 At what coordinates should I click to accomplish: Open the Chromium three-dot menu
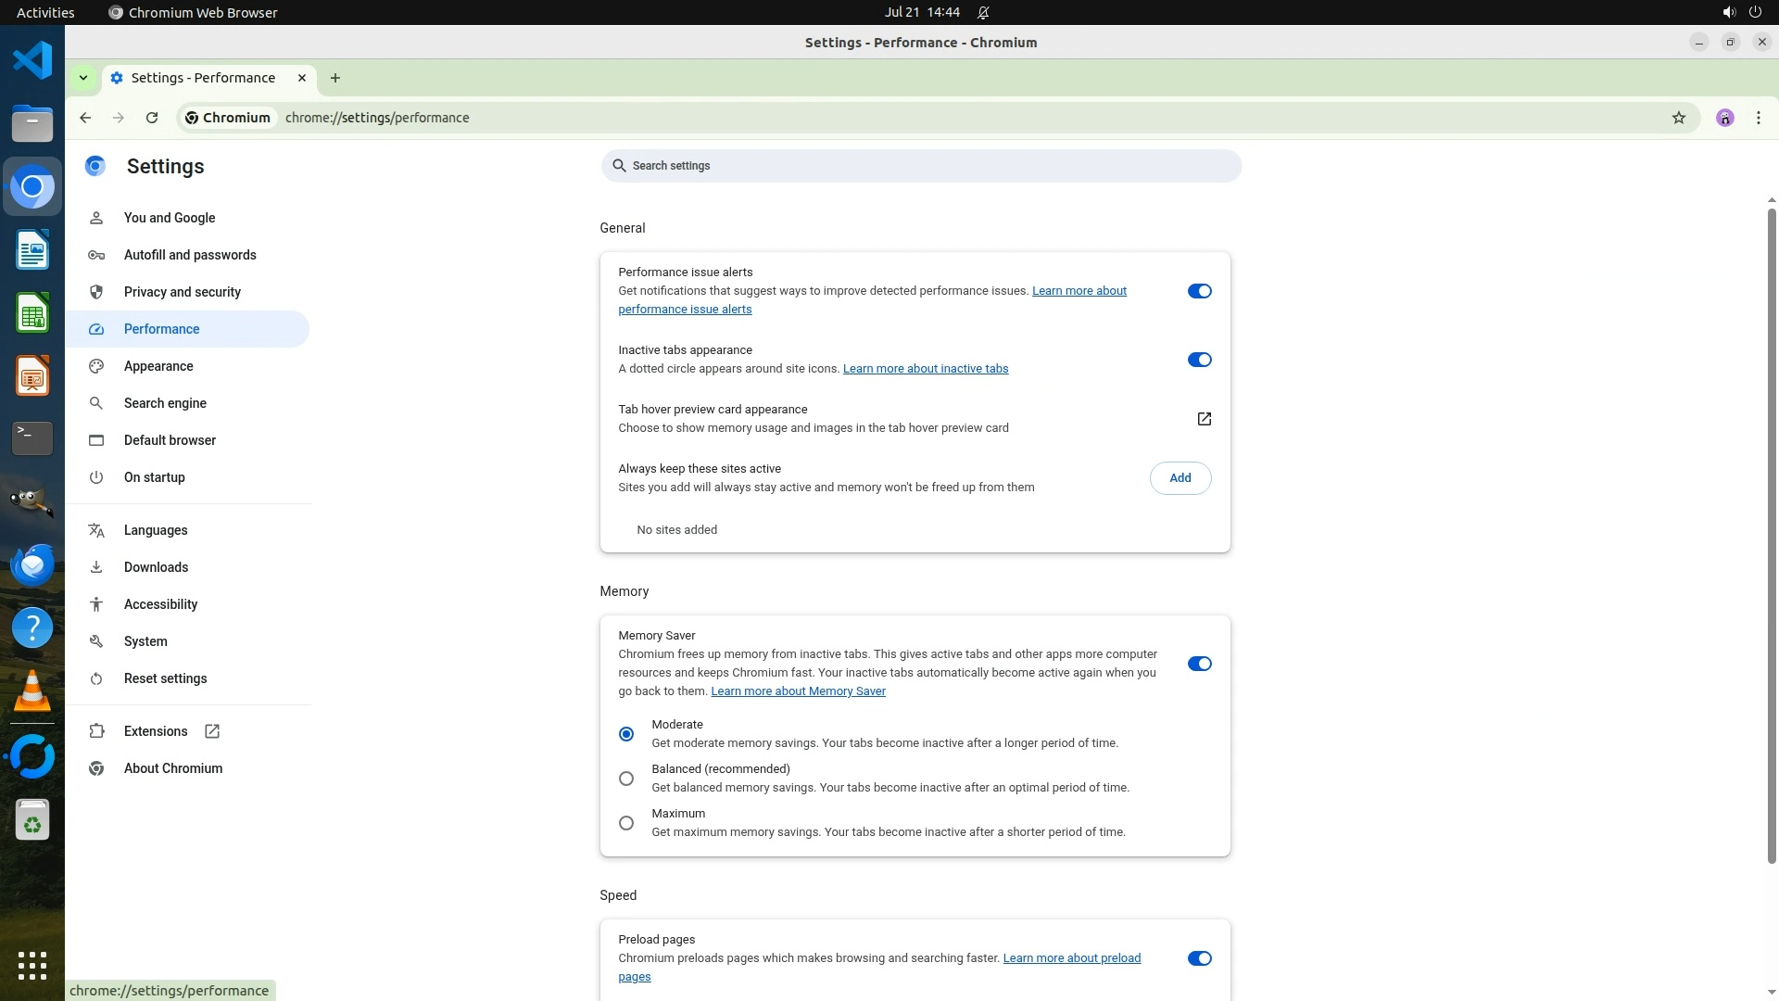pos(1758,118)
